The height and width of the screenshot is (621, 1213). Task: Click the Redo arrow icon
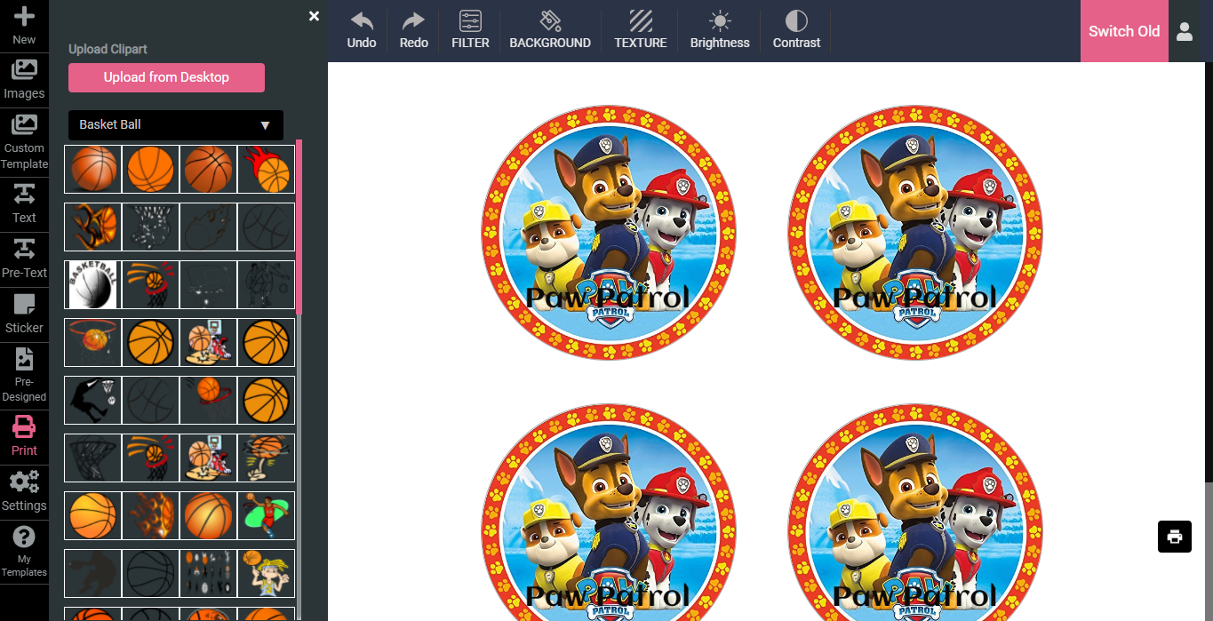point(413,21)
